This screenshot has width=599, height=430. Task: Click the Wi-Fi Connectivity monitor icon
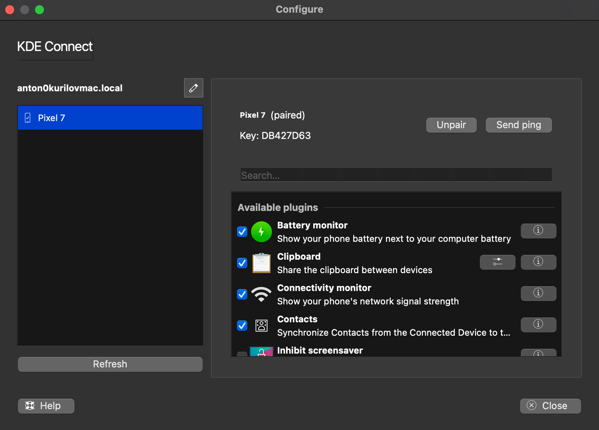point(261,294)
